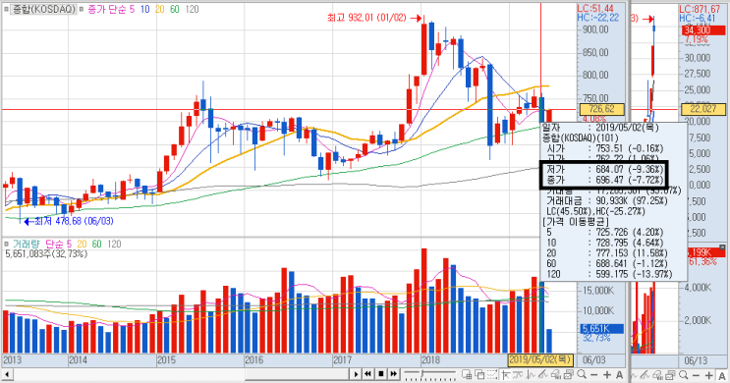Click the blue 10 price moving average label
Image resolution: width=730 pixels, height=383 pixels.
point(144,9)
